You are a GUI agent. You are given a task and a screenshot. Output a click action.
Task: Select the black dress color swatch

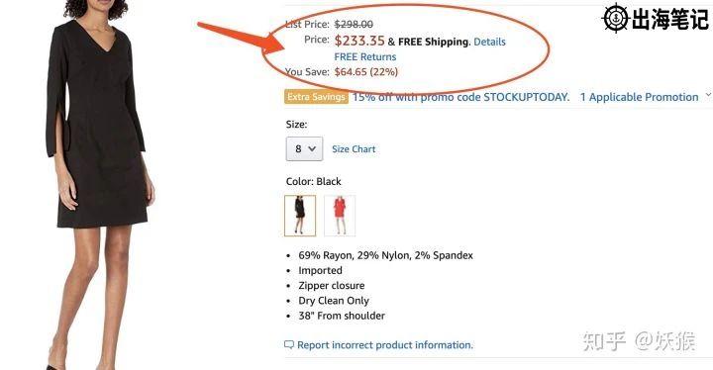(x=300, y=216)
